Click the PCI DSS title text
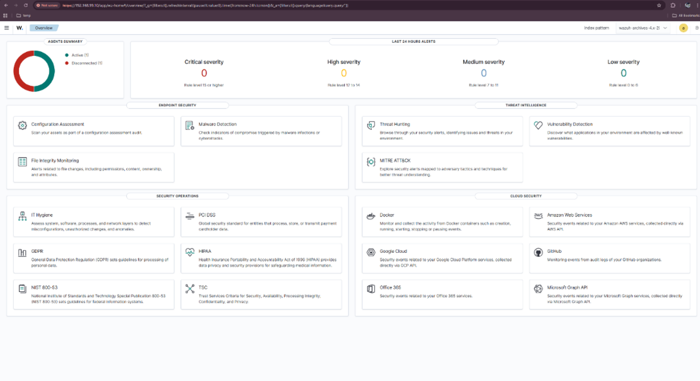 (x=207, y=215)
